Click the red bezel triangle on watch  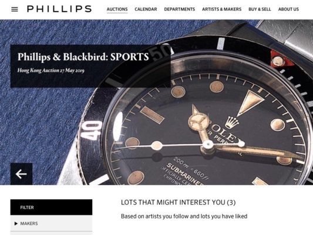click(x=281, y=59)
